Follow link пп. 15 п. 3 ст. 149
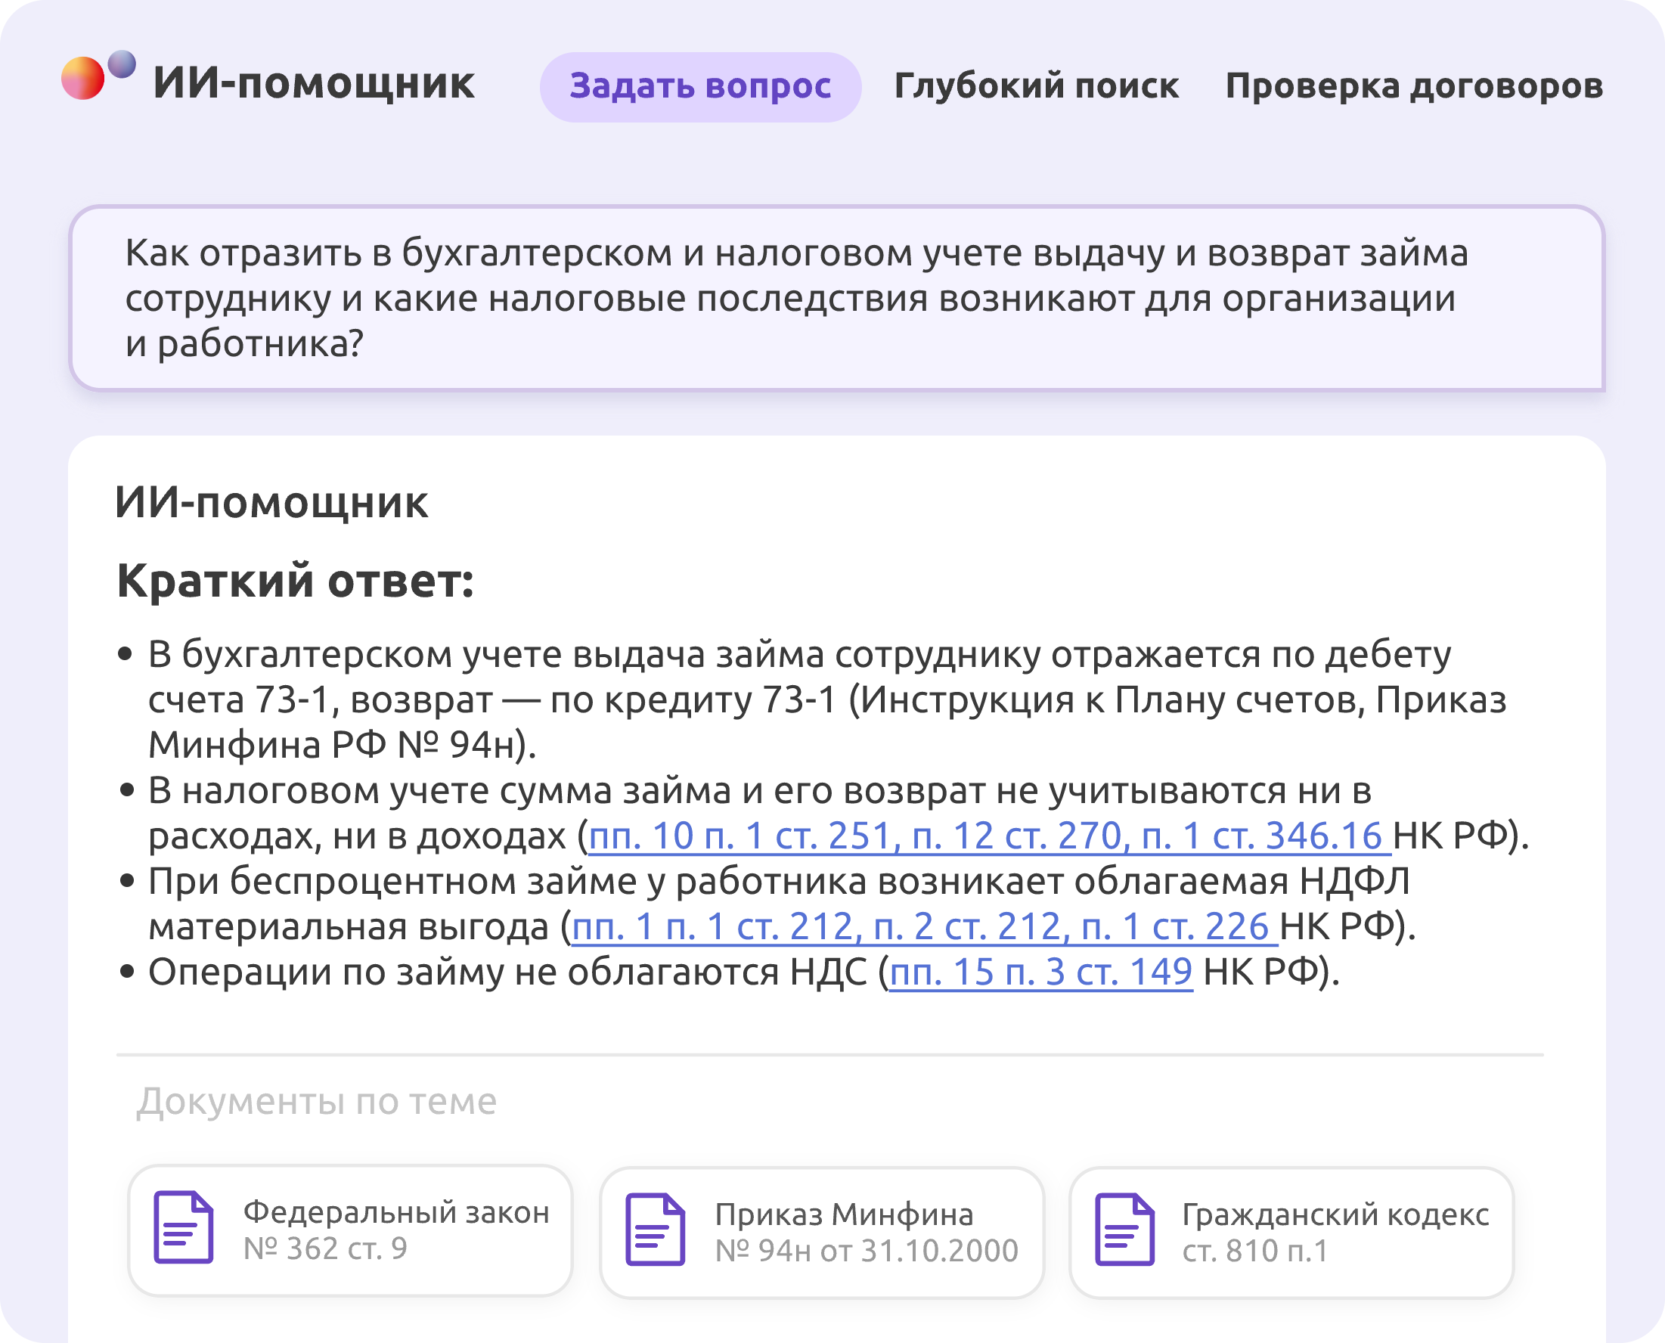 (x=1041, y=972)
